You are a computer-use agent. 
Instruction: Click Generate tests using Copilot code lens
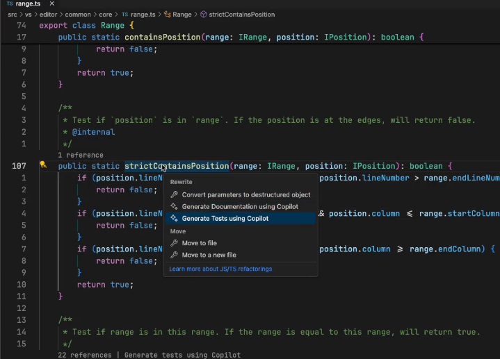182,355
